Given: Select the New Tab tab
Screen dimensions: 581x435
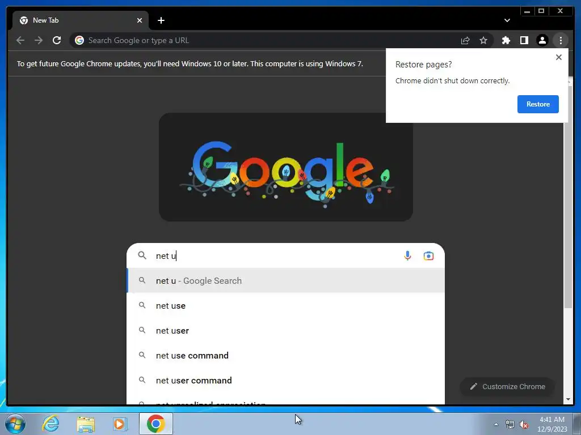Looking at the screenshot, I should [81, 20].
